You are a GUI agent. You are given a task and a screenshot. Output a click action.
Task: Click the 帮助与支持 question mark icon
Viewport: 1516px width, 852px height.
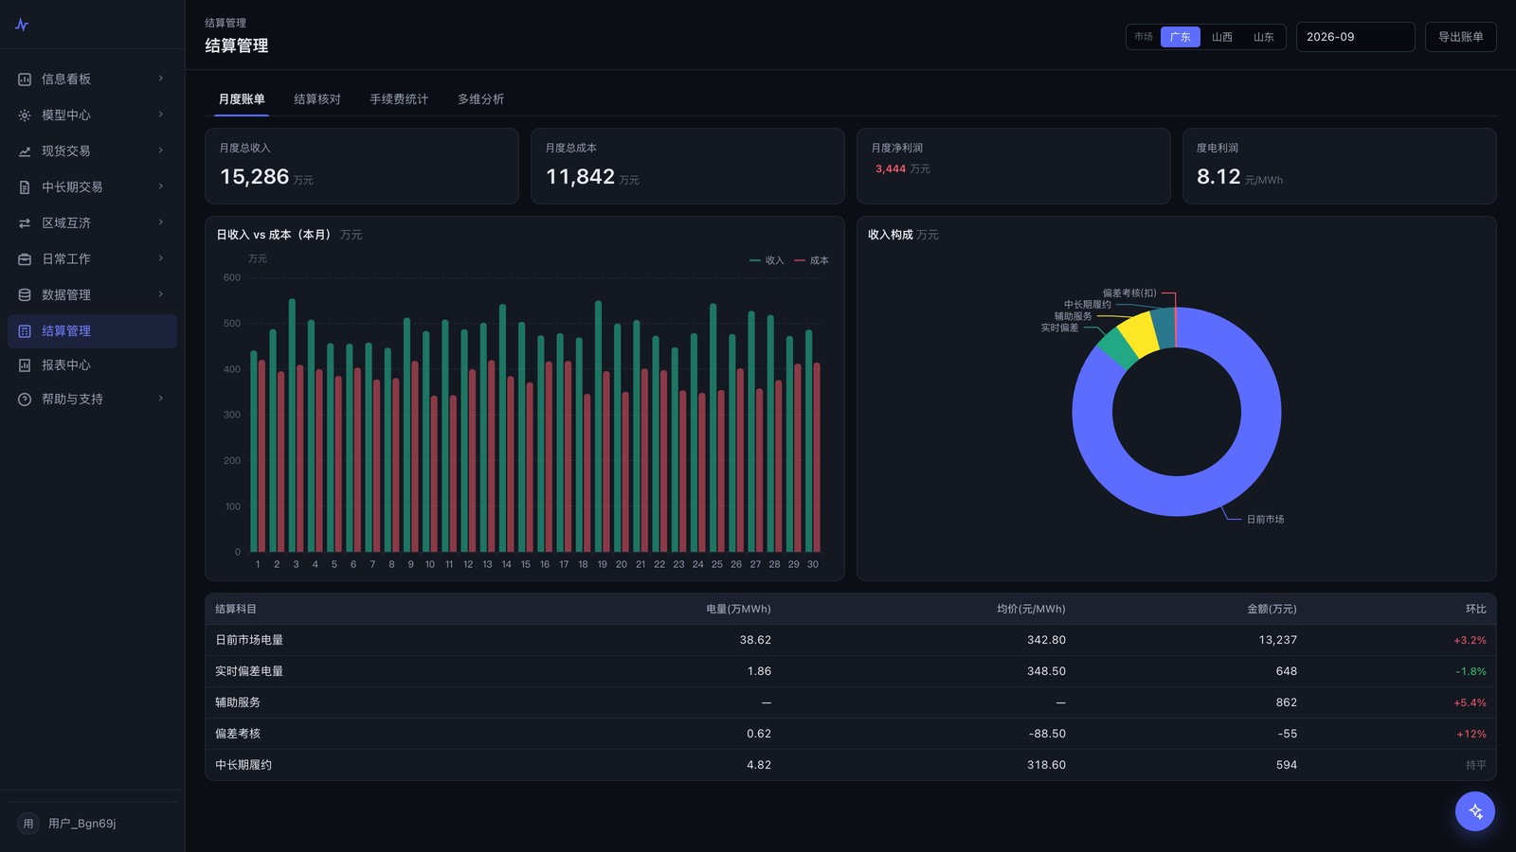click(x=25, y=399)
